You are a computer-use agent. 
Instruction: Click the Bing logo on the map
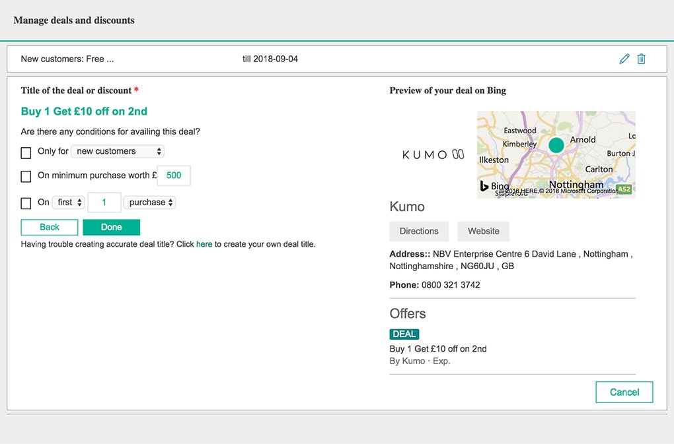494,186
